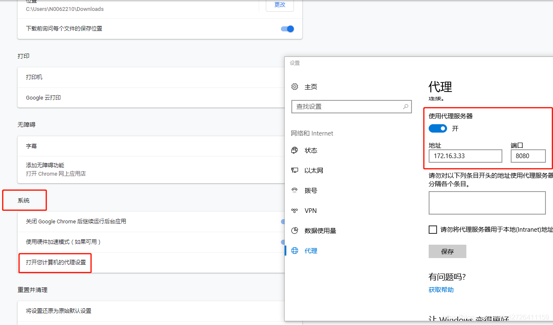Screen dimensions: 553x325
Task: Open the VPN settings page
Action: point(311,210)
